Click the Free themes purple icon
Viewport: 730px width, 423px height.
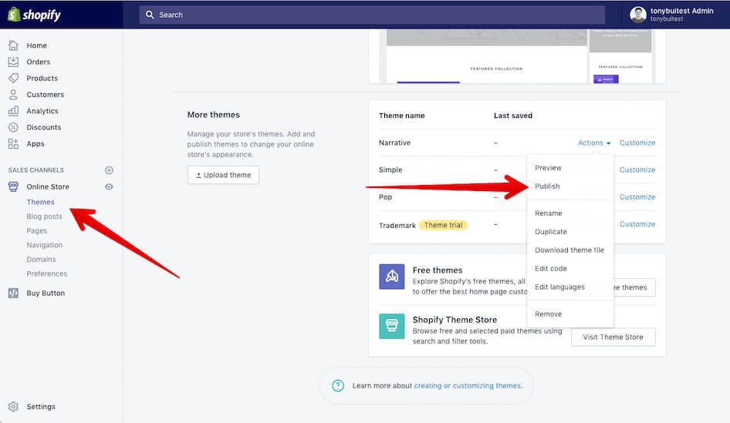(x=391, y=277)
